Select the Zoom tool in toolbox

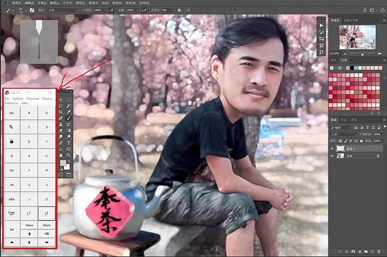coord(69,155)
